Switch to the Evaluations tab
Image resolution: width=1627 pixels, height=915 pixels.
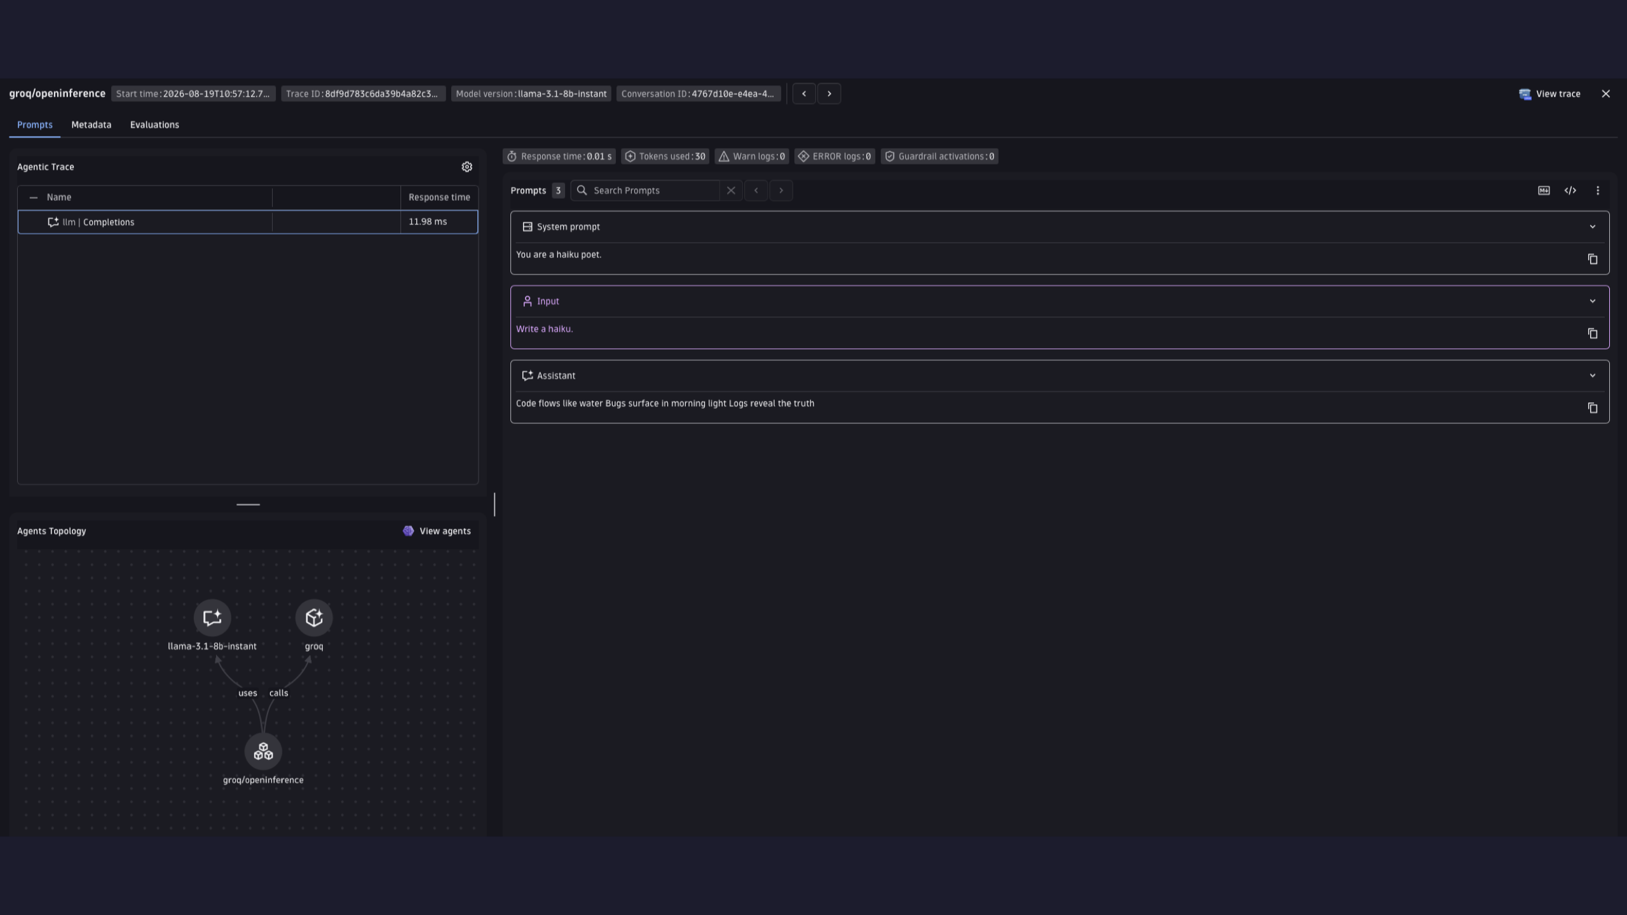tap(154, 125)
